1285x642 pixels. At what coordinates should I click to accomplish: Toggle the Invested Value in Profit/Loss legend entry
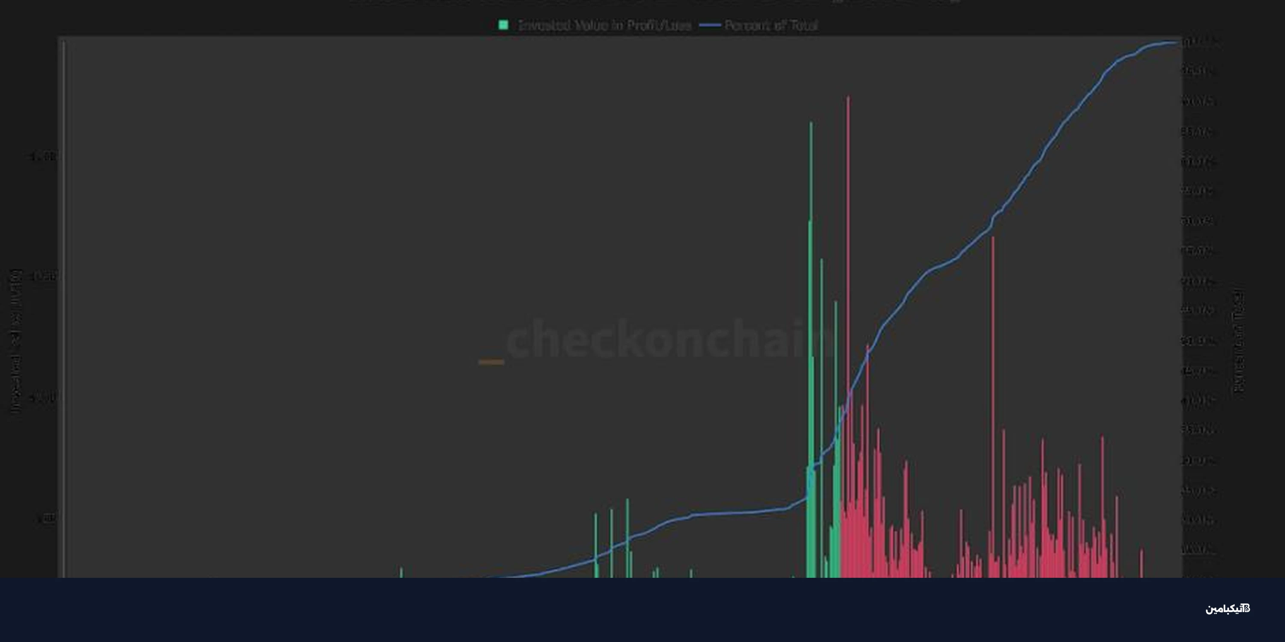tap(604, 25)
